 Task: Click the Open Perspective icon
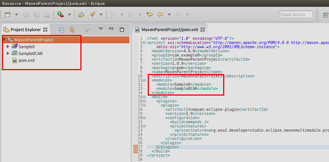[325, 15]
